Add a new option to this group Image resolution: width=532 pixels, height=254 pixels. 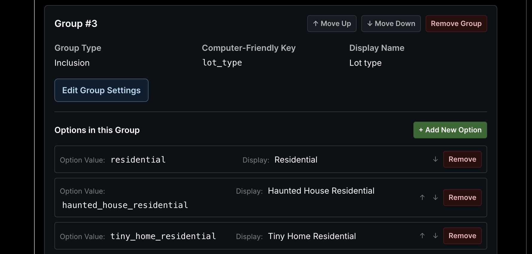[450, 130]
